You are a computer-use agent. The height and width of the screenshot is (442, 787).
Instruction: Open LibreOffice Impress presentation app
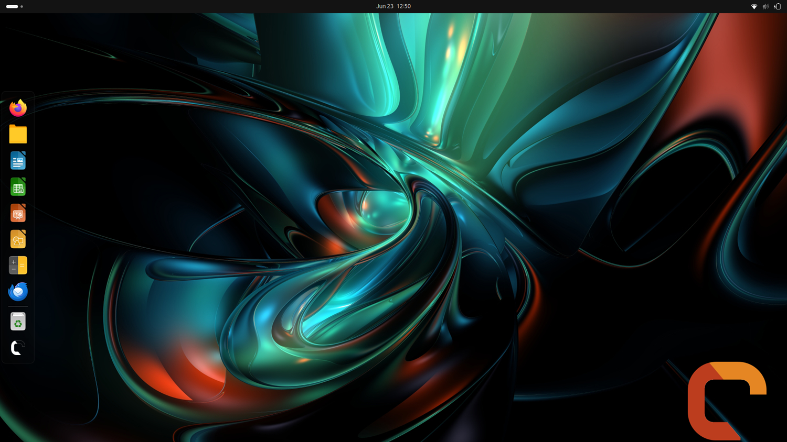(18, 213)
